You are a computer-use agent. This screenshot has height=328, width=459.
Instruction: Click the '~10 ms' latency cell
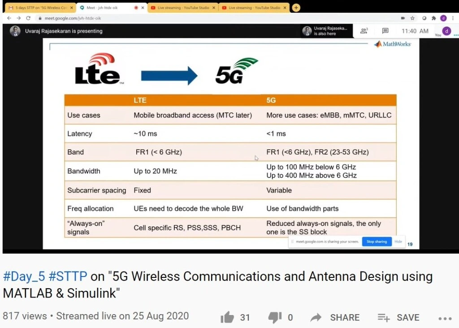pyautogui.click(x=145, y=134)
